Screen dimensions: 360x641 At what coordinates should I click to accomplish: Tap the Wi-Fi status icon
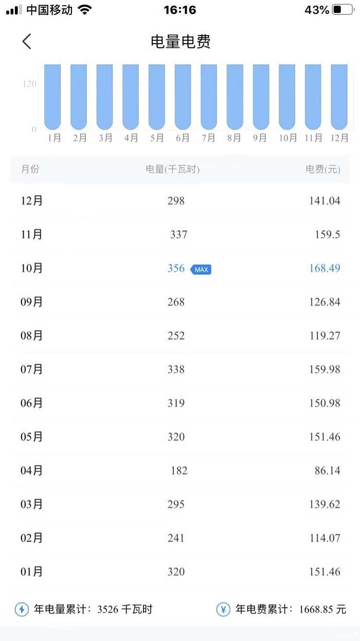[x=85, y=10]
